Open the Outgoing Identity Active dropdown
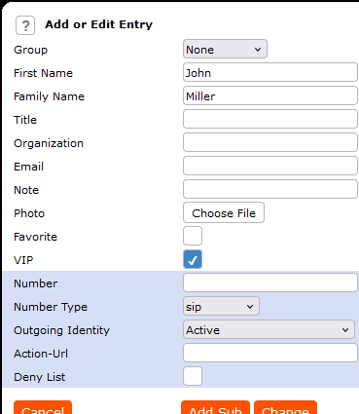 coord(269,329)
